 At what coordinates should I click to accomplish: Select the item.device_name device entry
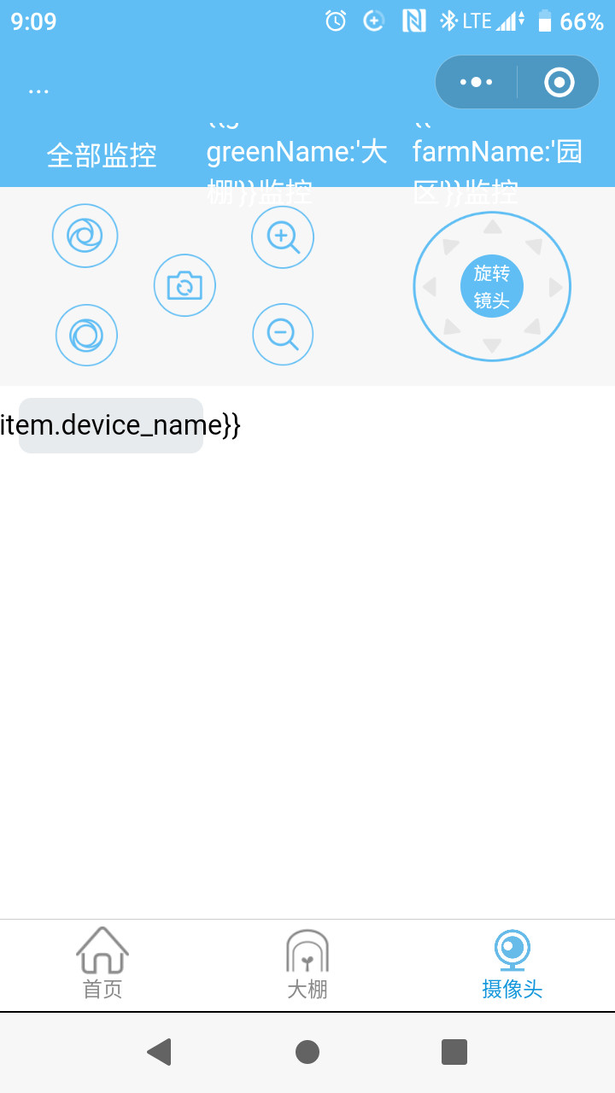pyautogui.click(x=111, y=425)
